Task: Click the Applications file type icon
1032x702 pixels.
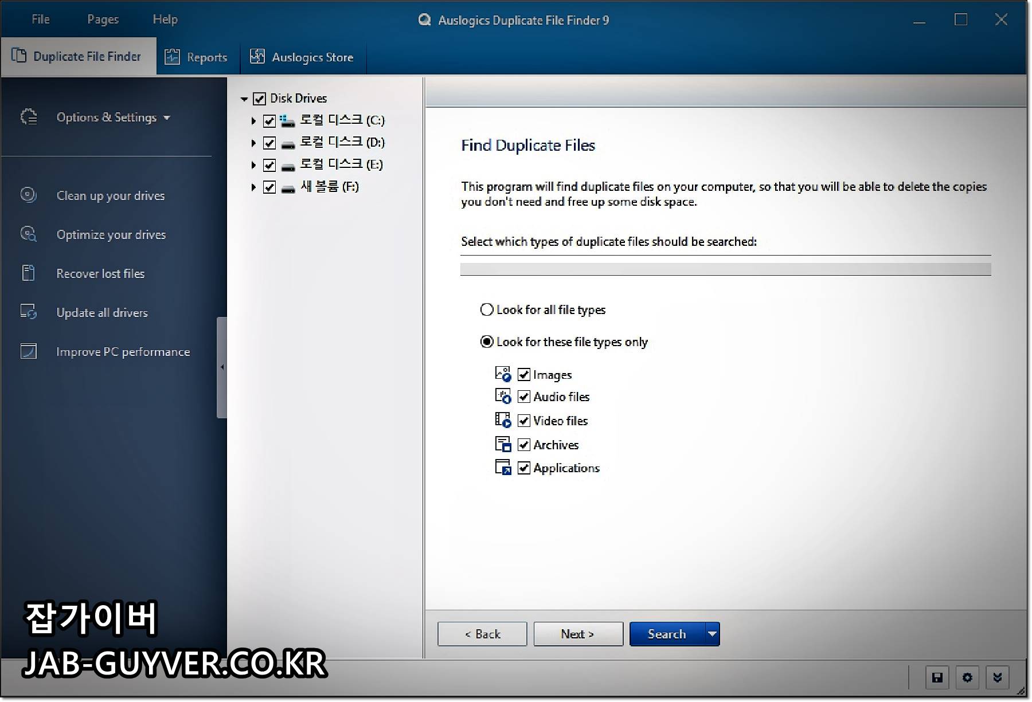Action: coord(503,467)
